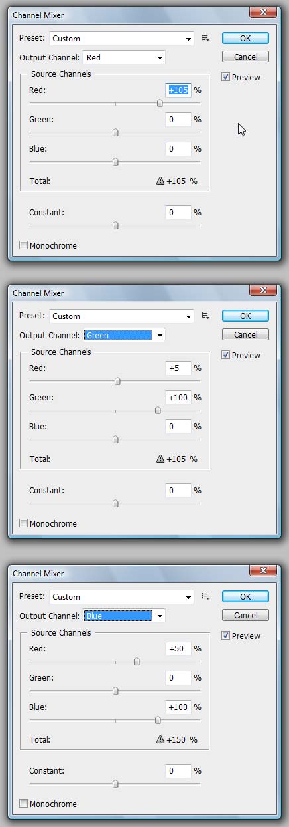The height and width of the screenshot is (827, 289).
Task: Toggle Preview checkbox in Blue channel dialog
Action: [226, 636]
